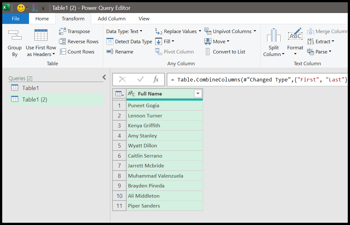Click the Move column icon

coord(208,41)
